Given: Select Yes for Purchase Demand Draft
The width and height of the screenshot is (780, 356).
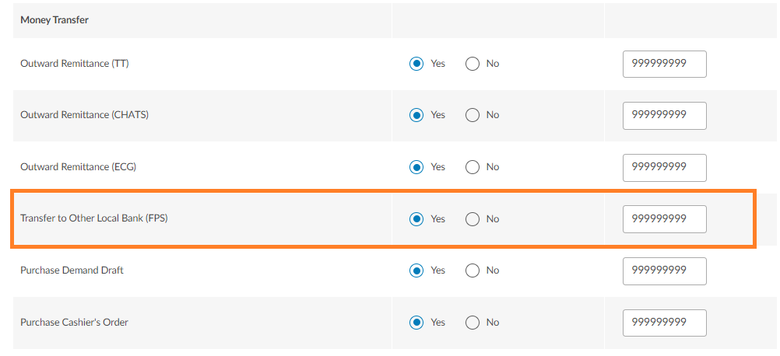Looking at the screenshot, I should 416,270.
